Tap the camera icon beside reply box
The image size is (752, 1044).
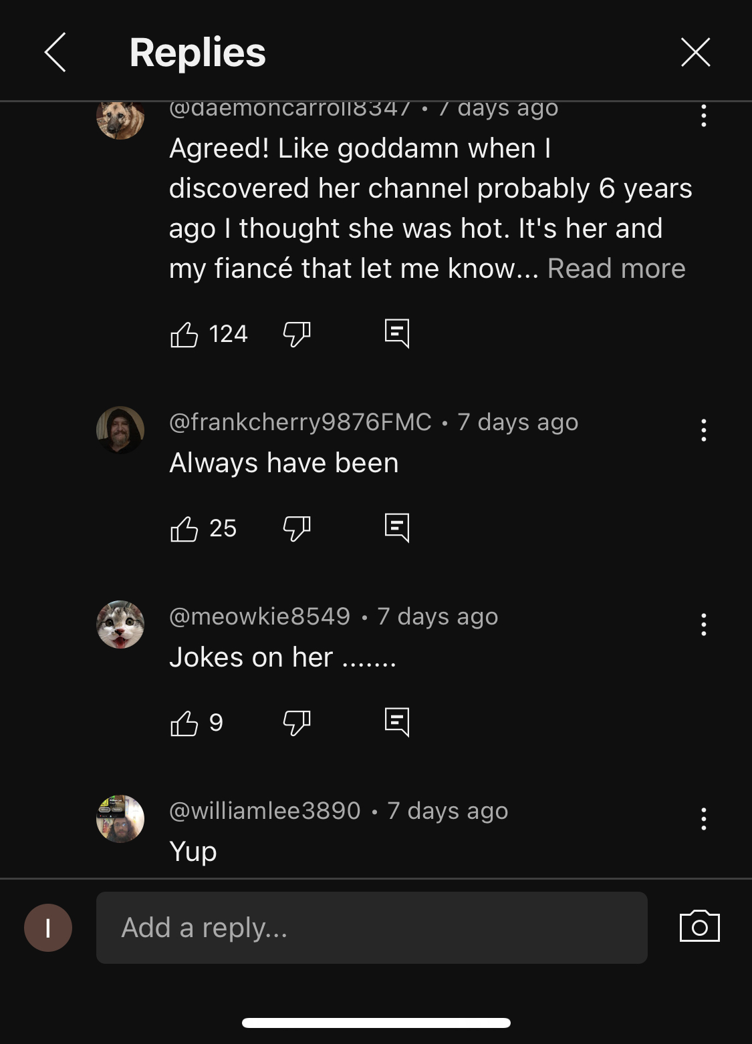coord(699,927)
